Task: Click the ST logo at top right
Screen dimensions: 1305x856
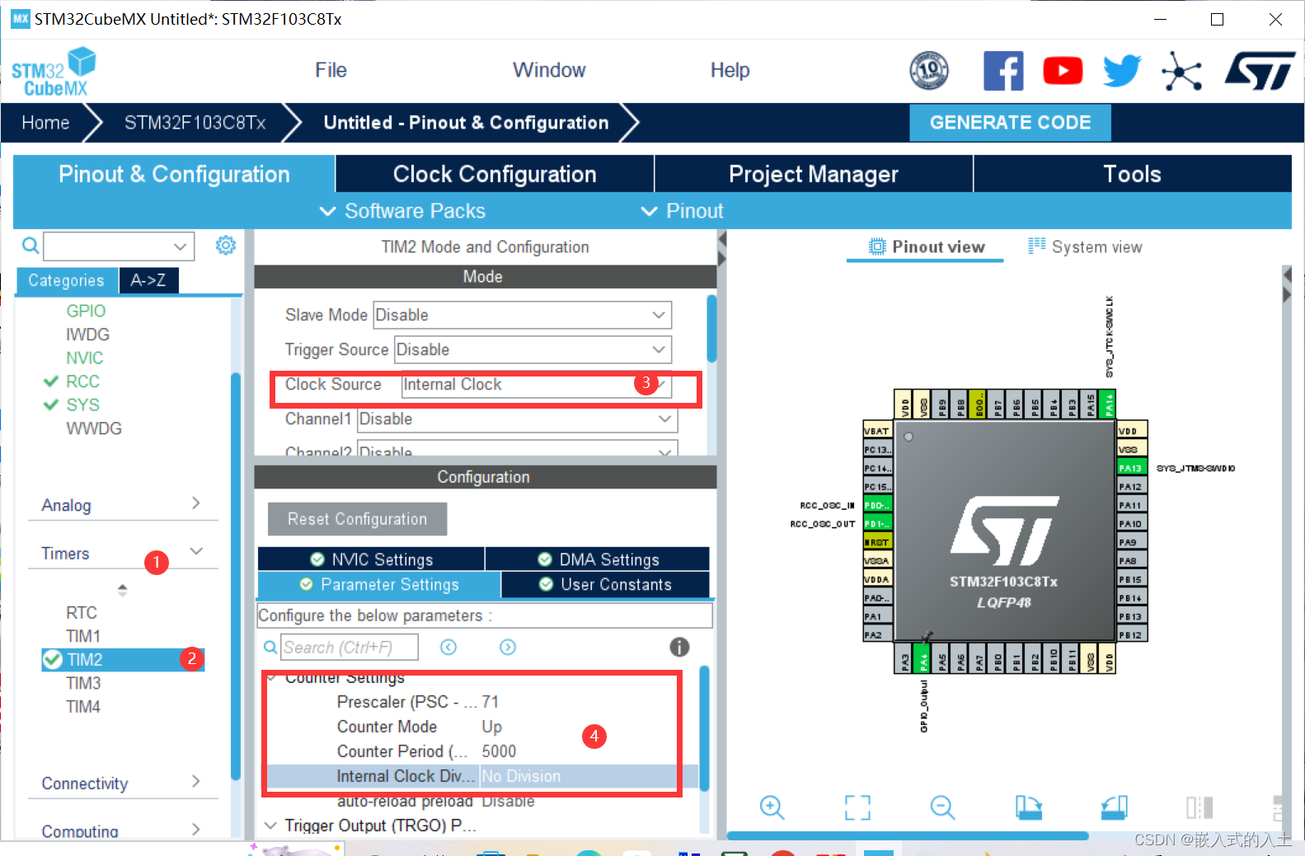Action: tap(1260, 71)
